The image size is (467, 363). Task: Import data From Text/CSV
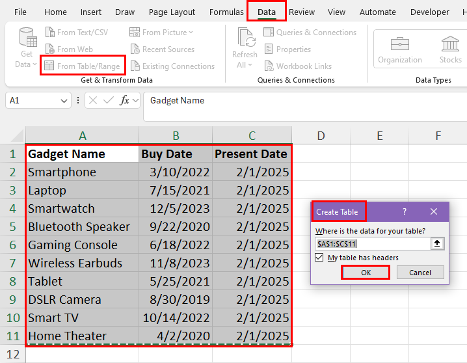click(77, 32)
